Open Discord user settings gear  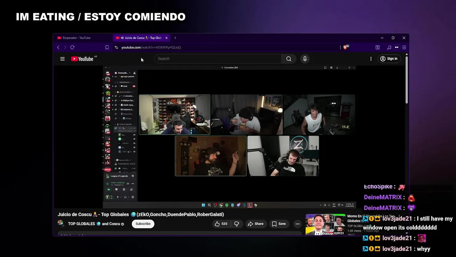133,197
